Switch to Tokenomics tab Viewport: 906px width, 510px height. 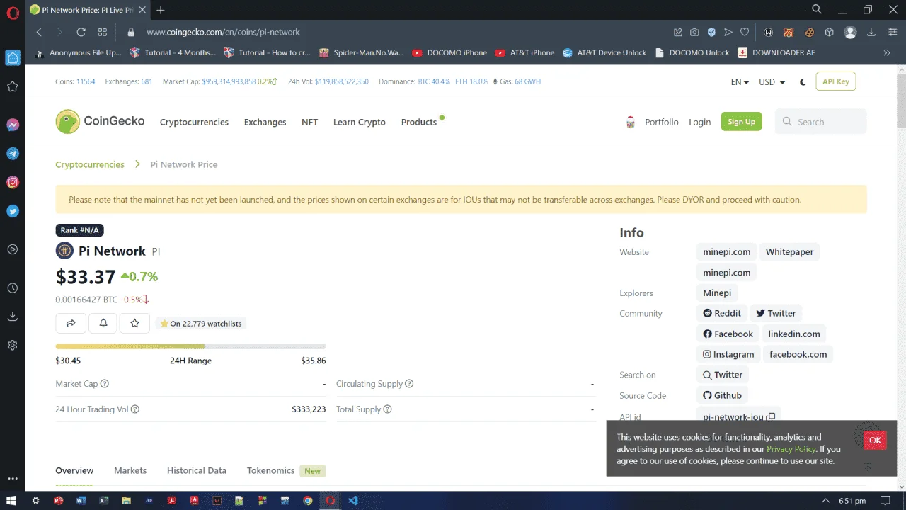[270, 470]
